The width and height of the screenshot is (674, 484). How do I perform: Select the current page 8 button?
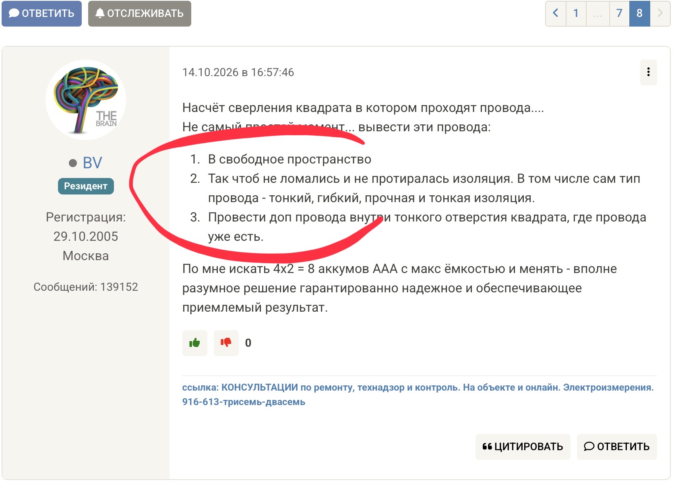pyautogui.click(x=639, y=13)
